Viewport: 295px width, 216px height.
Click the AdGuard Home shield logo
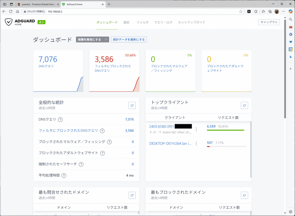[x=9, y=22]
